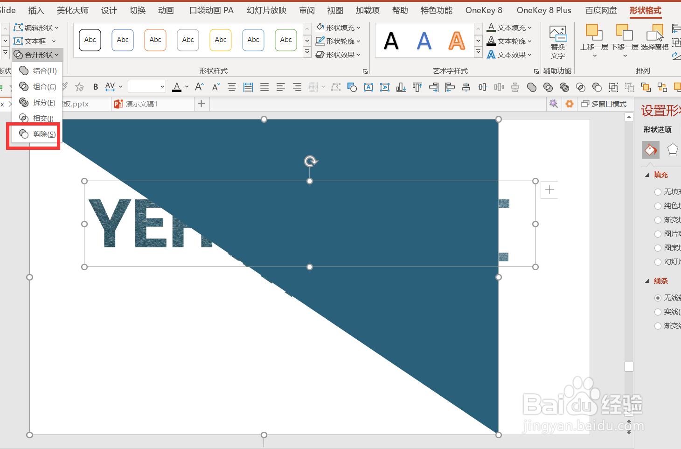Choose 拆分(F) fragment in merge shapes menu
This screenshot has height=449, width=681.
tap(37, 103)
